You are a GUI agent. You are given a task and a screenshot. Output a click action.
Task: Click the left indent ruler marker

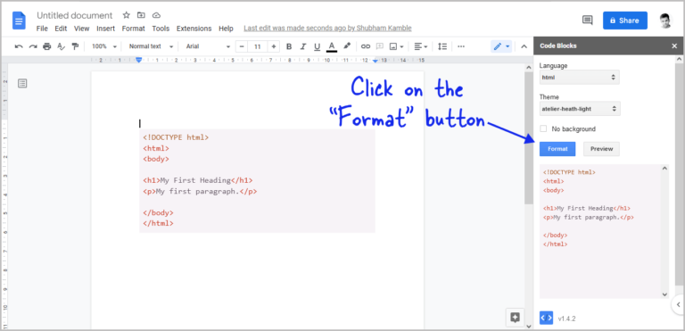tap(139, 60)
